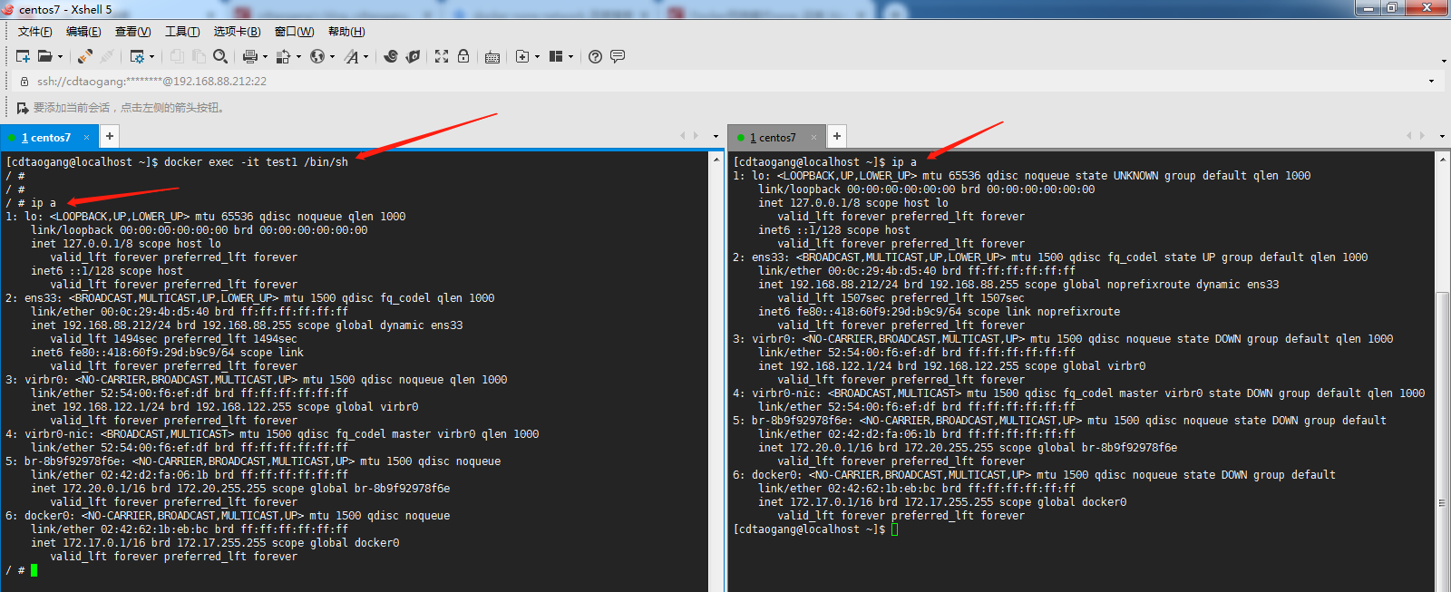The height and width of the screenshot is (592, 1451).
Task: Open the 编辑(E) menu
Action: coord(83,32)
